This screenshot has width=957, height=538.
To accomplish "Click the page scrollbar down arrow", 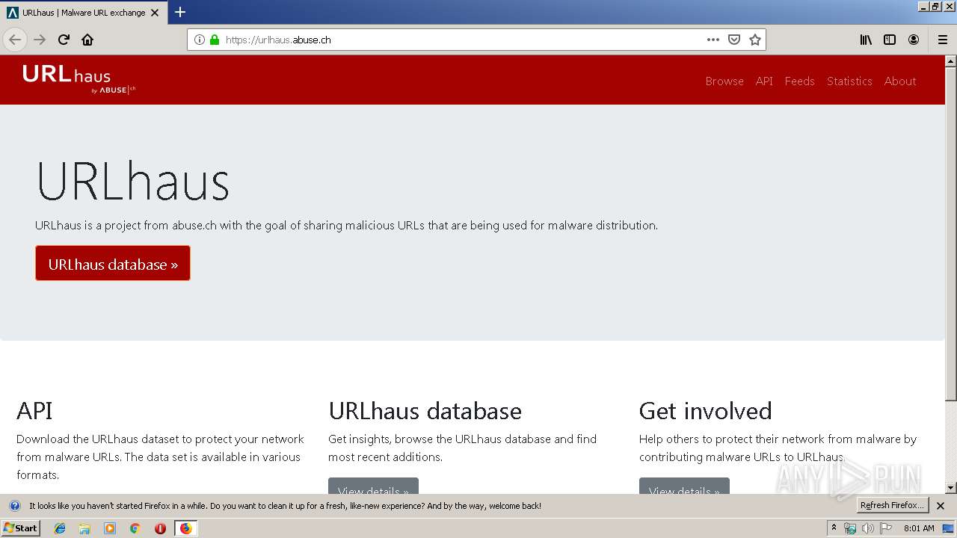I will tap(951, 488).
